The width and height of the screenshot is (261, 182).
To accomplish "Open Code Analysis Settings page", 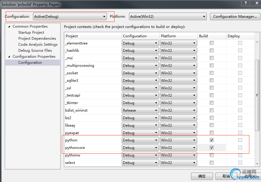I will tap(38, 45).
